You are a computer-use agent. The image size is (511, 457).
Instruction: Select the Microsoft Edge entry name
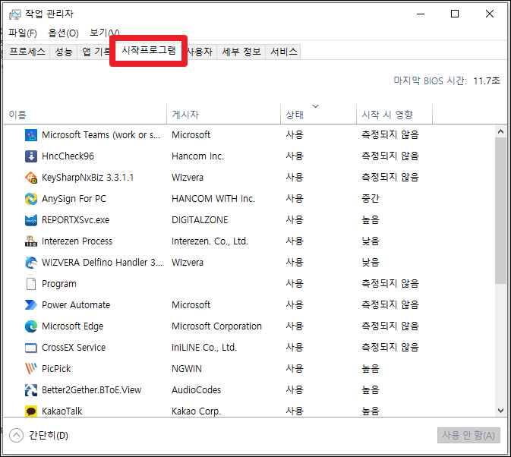tap(72, 326)
